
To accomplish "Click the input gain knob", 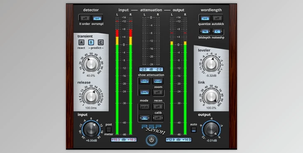I will (91, 129).
